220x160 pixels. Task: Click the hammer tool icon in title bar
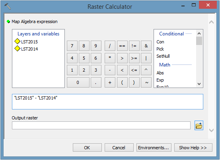click(x=8, y=6)
